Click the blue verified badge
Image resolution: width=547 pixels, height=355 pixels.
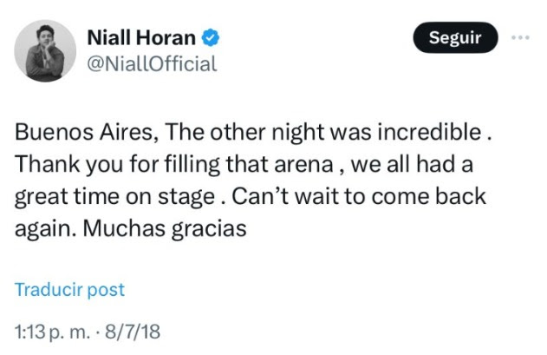pyautogui.click(x=211, y=37)
